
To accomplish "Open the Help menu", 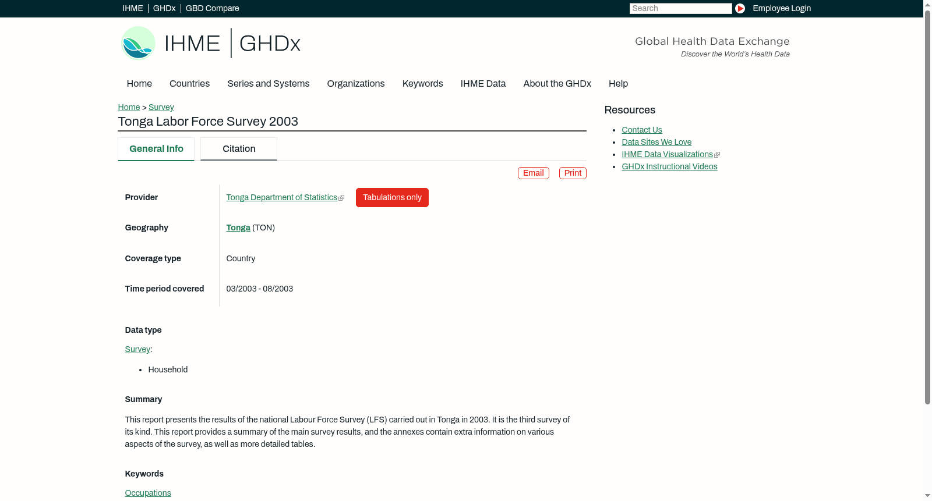I will (x=618, y=83).
